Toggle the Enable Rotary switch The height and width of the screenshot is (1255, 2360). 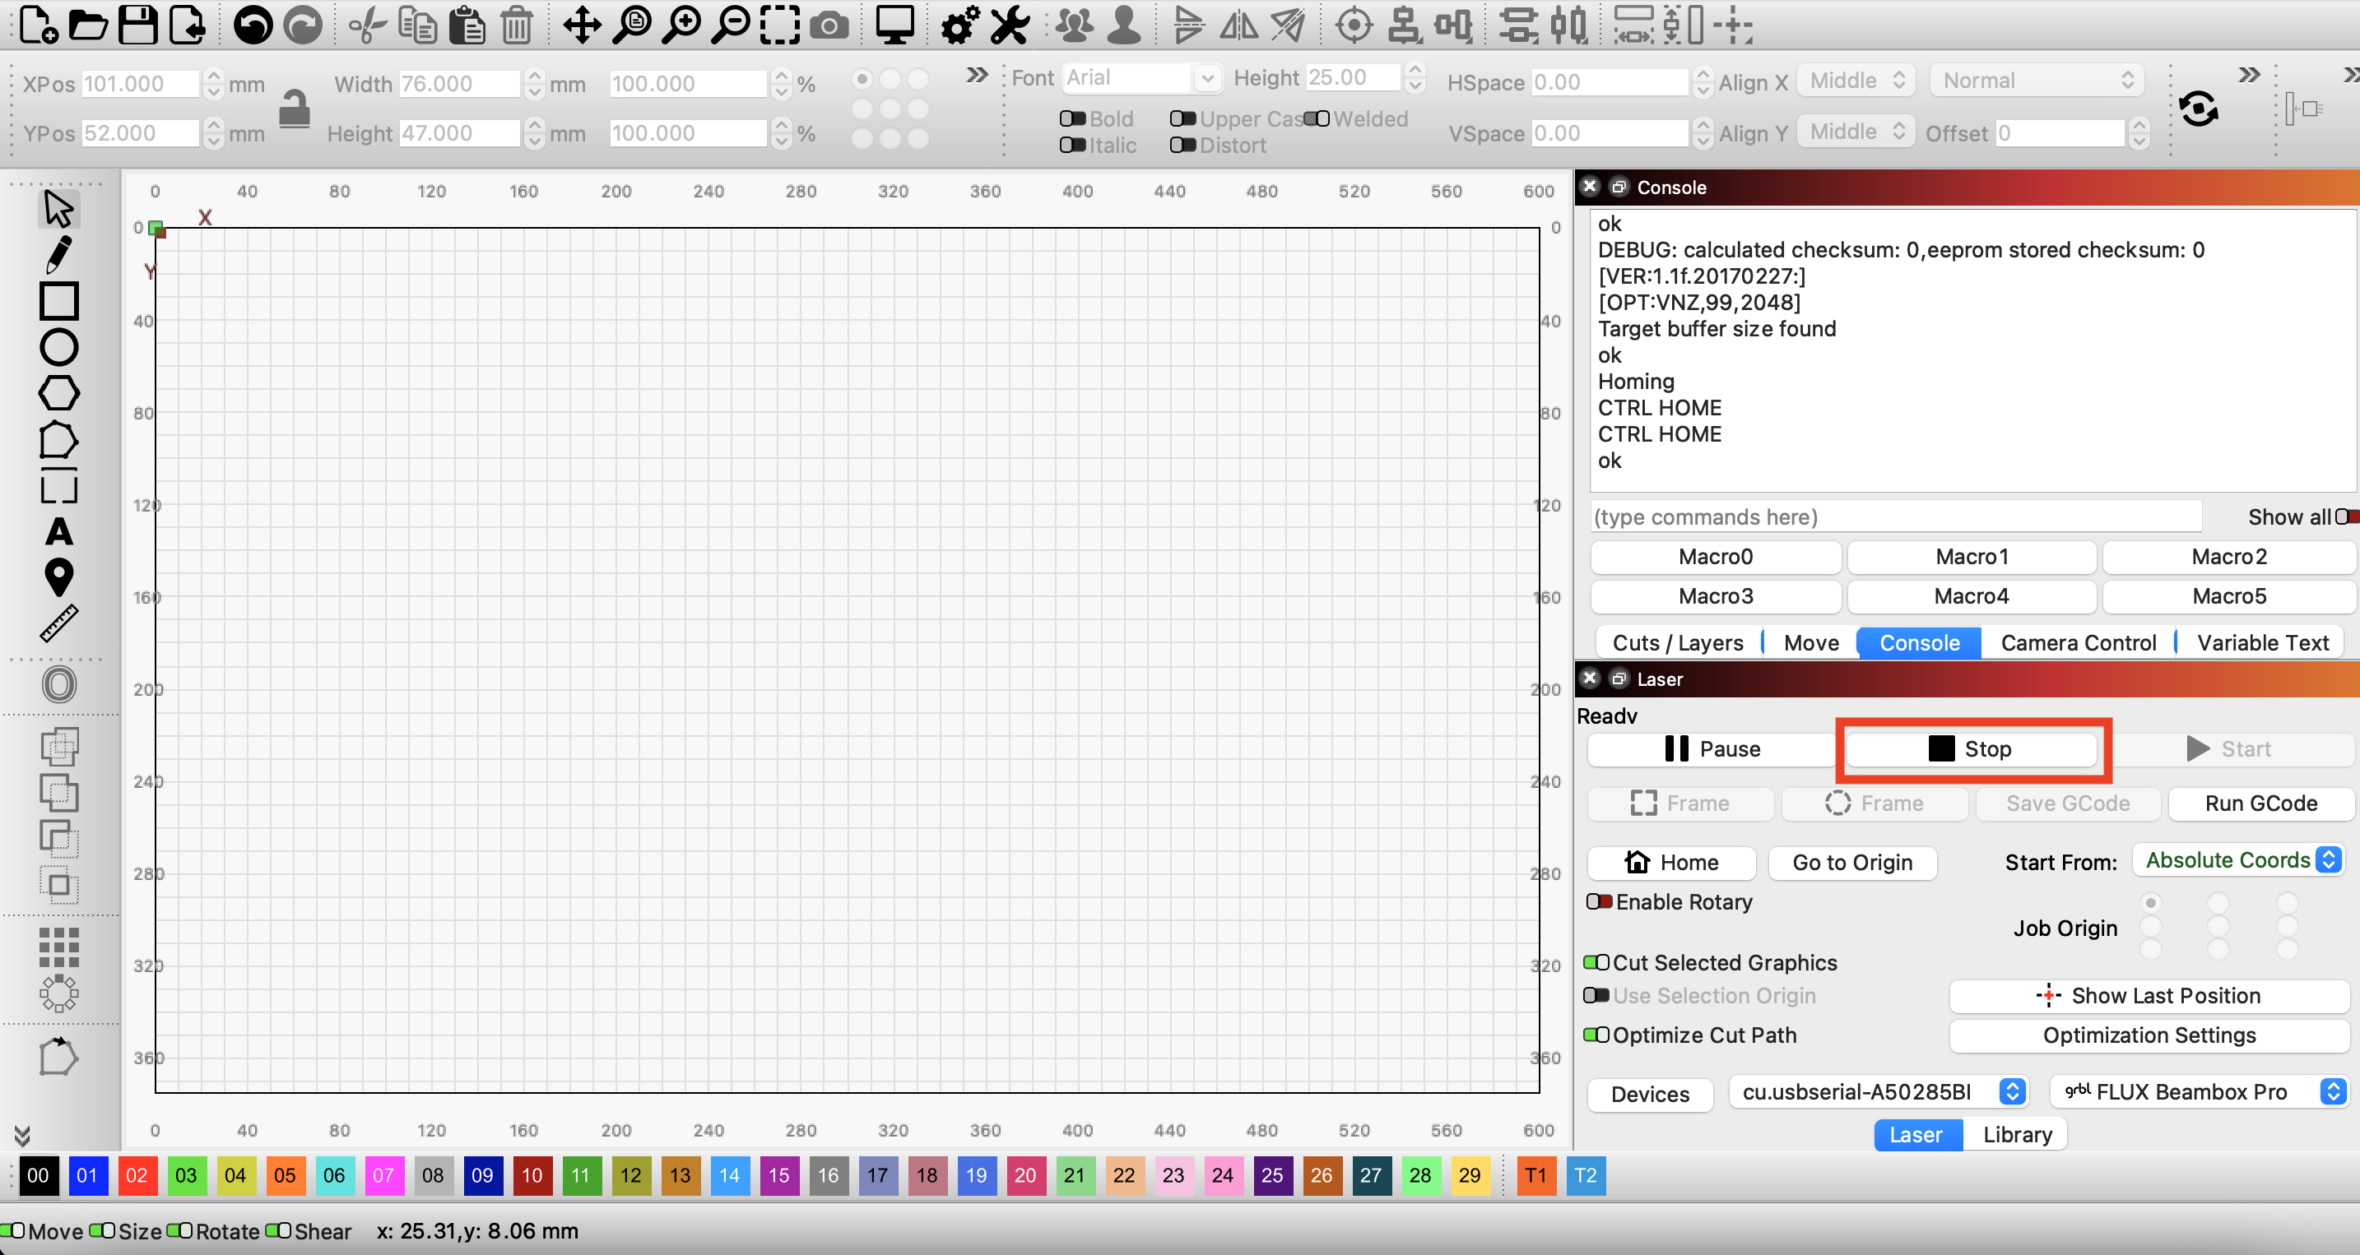pyautogui.click(x=1599, y=901)
